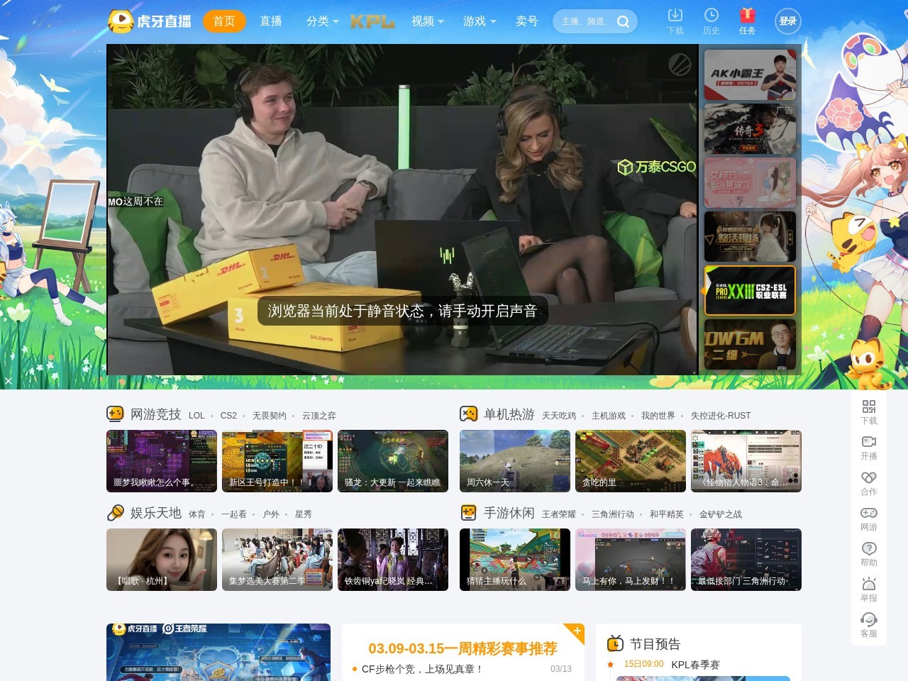Image resolution: width=908 pixels, height=681 pixels.
Task: Click the 登录 login button
Action: coord(787,21)
